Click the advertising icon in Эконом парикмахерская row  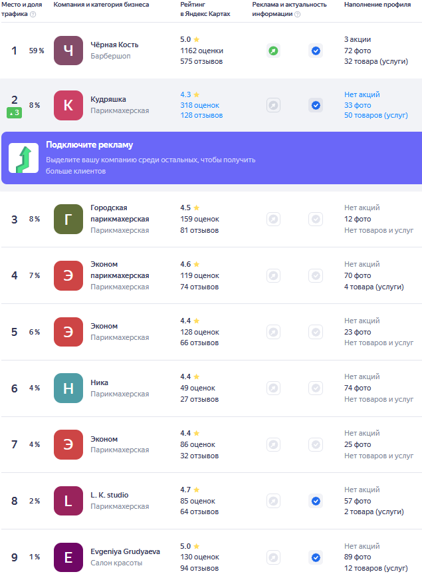pyautogui.click(x=273, y=276)
